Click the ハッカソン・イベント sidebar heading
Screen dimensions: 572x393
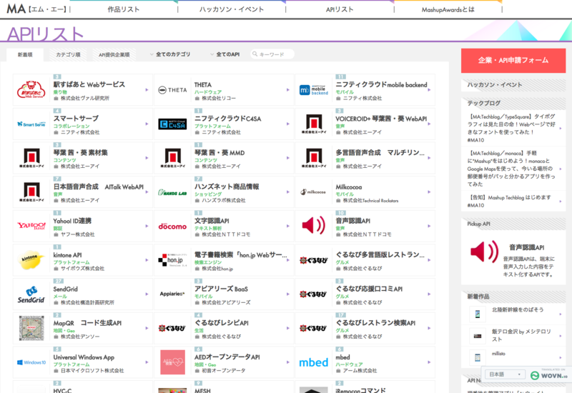tap(495, 85)
